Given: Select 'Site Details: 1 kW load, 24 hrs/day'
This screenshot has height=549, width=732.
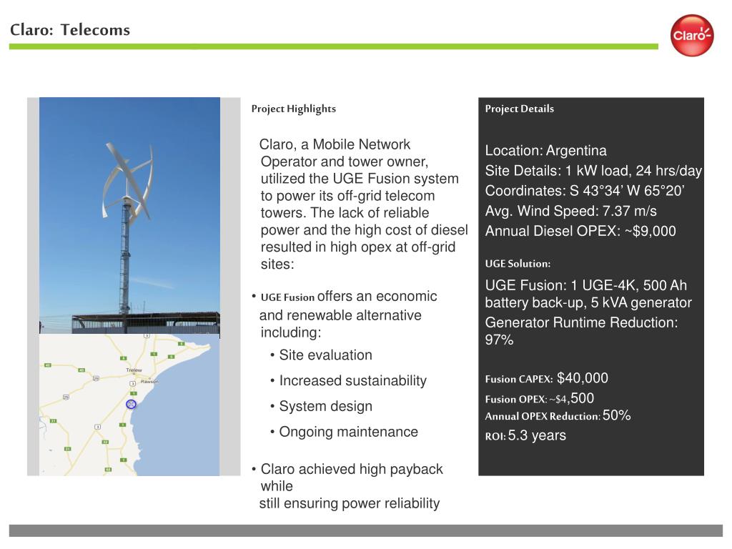Looking at the screenshot, I should (x=593, y=170).
